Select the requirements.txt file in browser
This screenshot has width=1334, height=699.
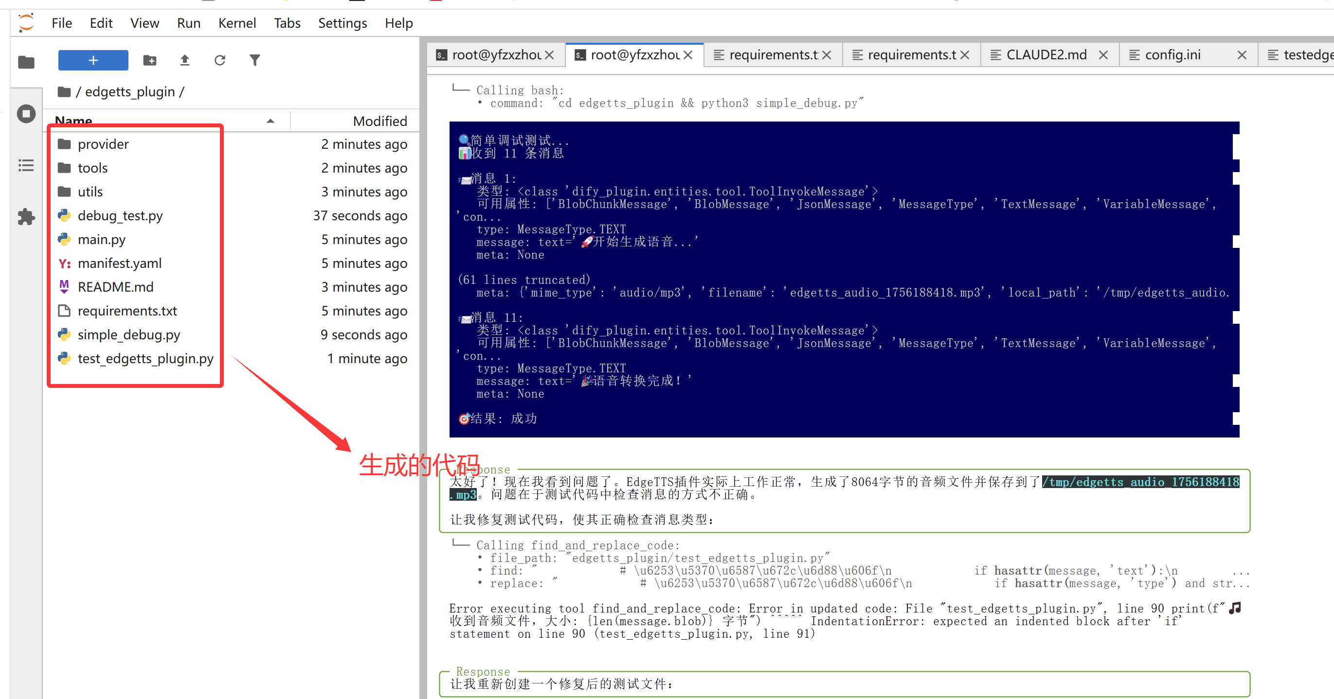127,311
